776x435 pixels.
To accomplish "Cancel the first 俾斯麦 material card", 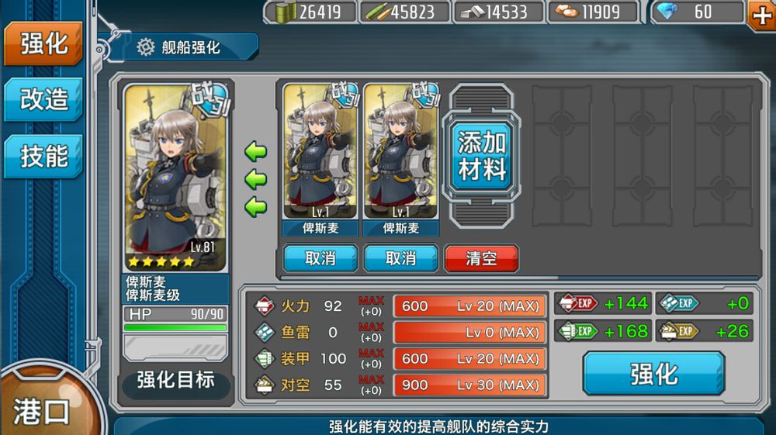I will tap(320, 258).
